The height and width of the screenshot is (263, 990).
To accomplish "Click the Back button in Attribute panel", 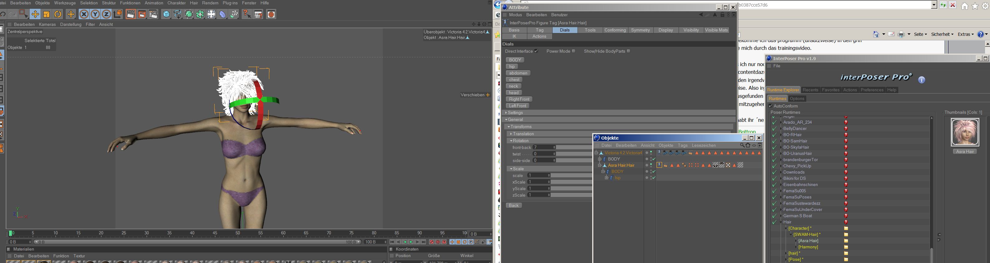I will coord(514,205).
